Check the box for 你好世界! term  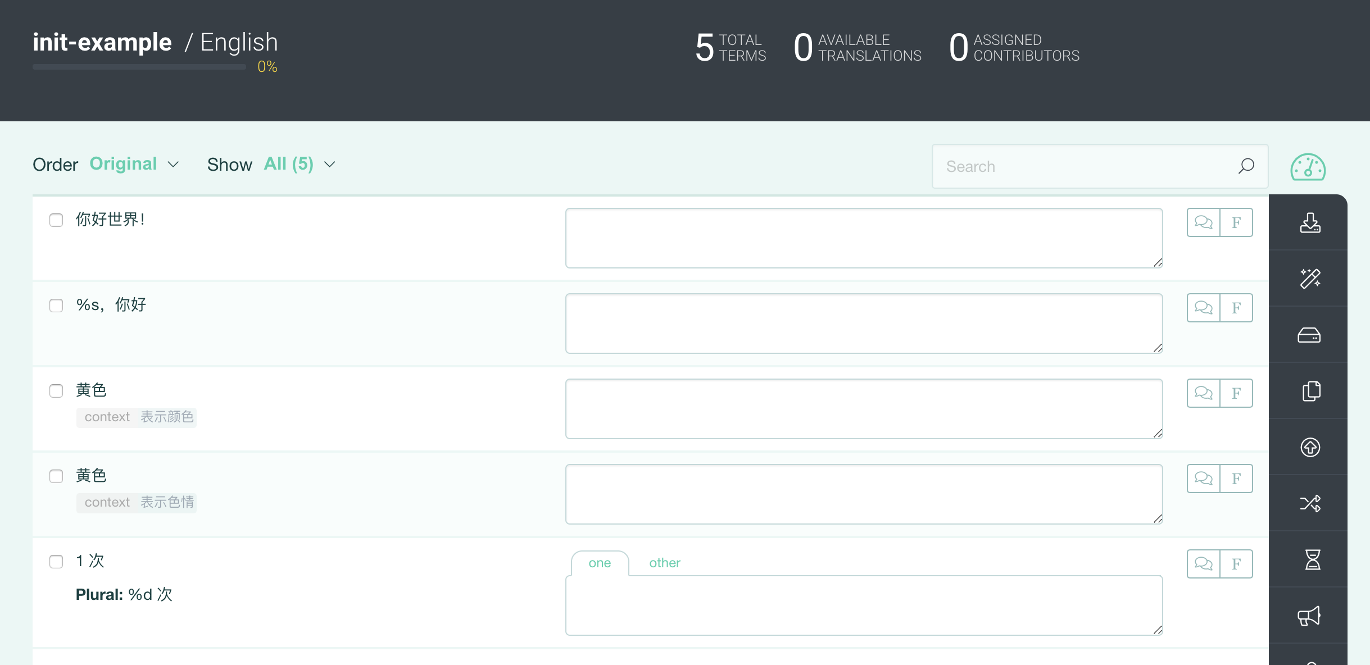[56, 220]
